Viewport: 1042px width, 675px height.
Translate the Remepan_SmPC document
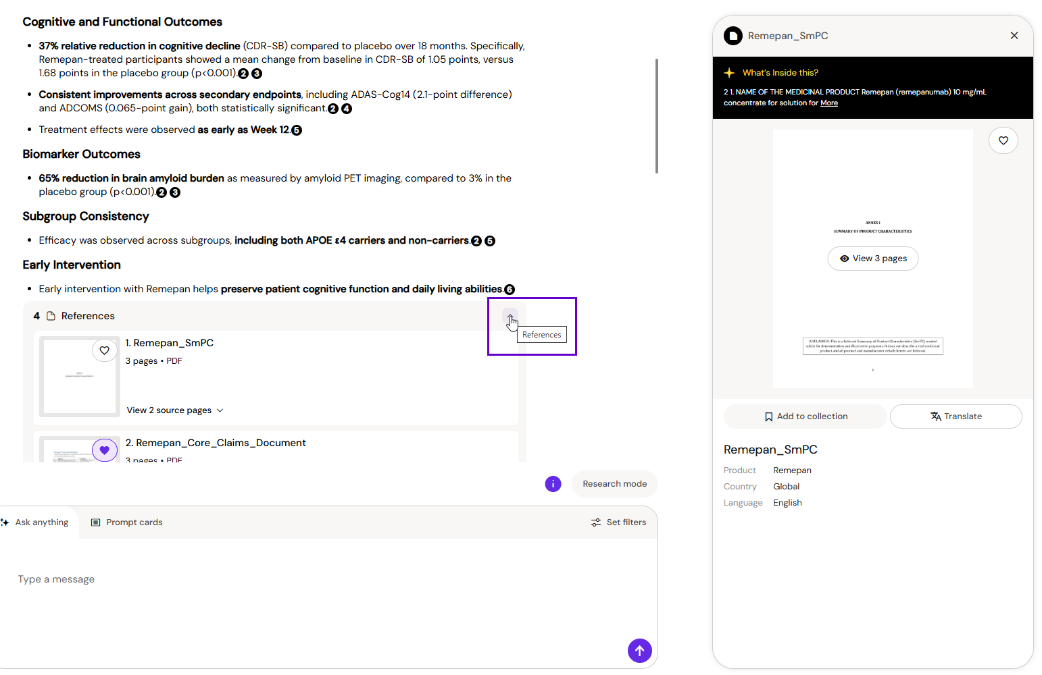pos(956,416)
